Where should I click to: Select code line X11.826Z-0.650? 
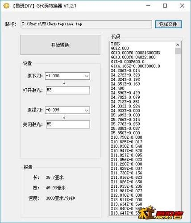126,182
